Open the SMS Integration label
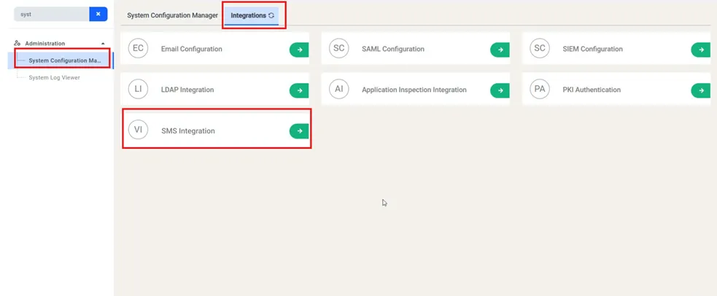This screenshot has width=717, height=296. coord(188,131)
